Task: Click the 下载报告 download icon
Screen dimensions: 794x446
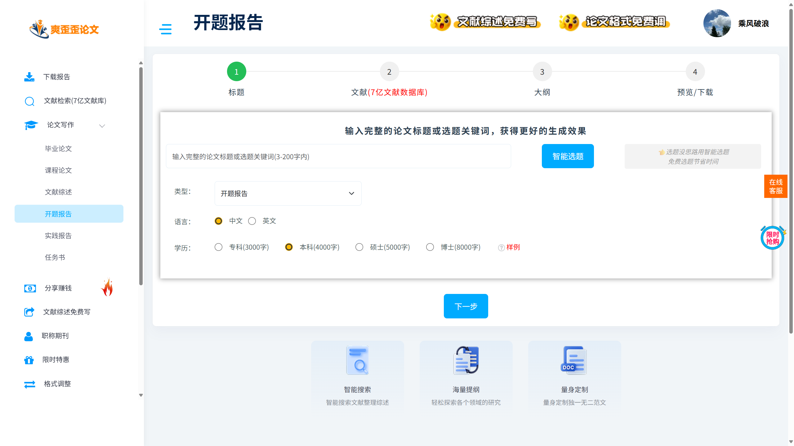Action: [x=29, y=77]
